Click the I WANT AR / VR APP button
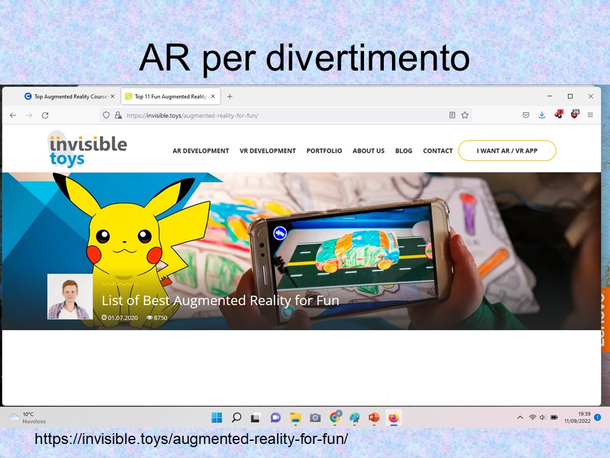610x458 pixels. coord(507,151)
